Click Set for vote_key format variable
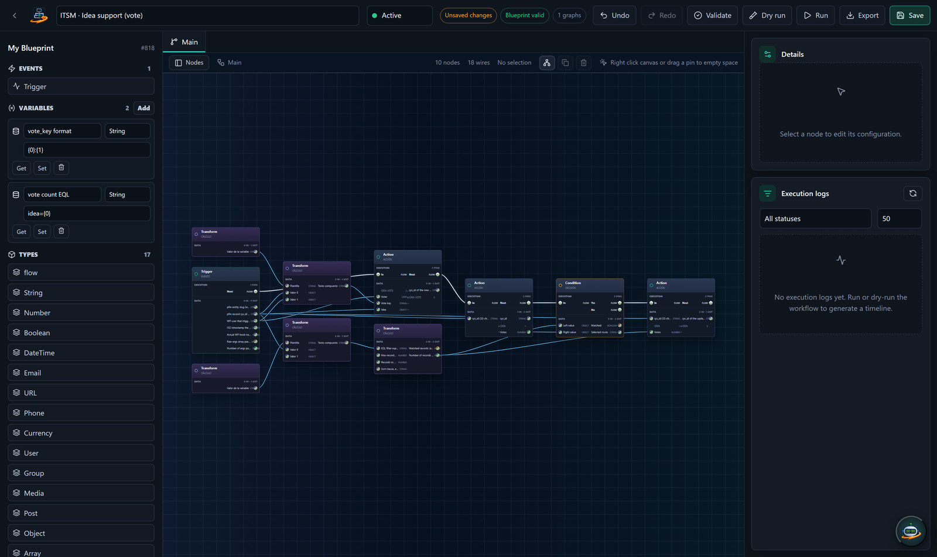937x557 pixels. [x=42, y=168]
